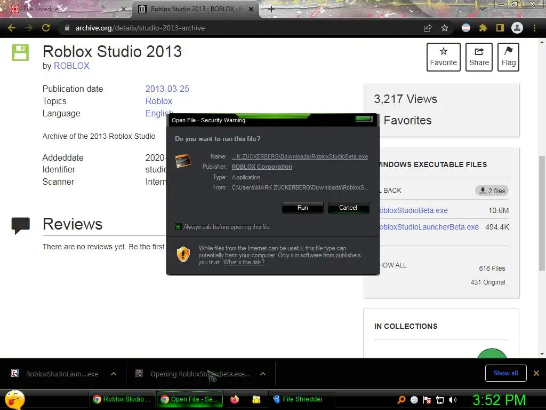Image resolution: width=546 pixels, height=410 pixels.
Task: Click the Reviews speech-bubble icon
Action: (21, 226)
